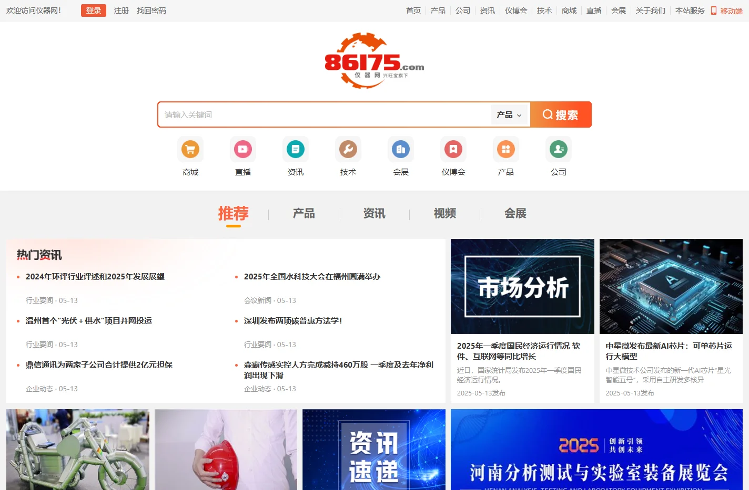
Task: Switch to the 产品 content tab
Action: point(304,213)
